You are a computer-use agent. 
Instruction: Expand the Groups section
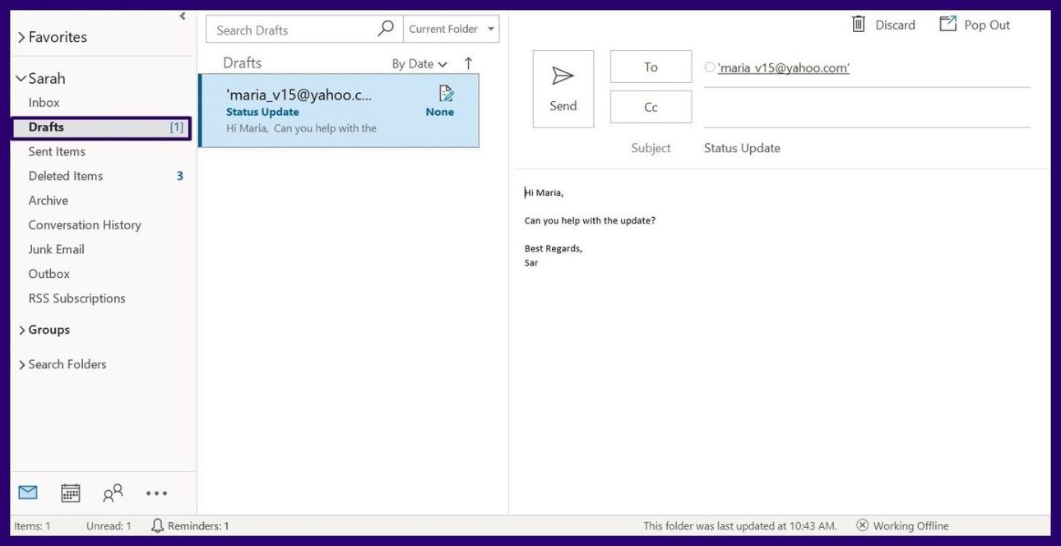[22, 331]
